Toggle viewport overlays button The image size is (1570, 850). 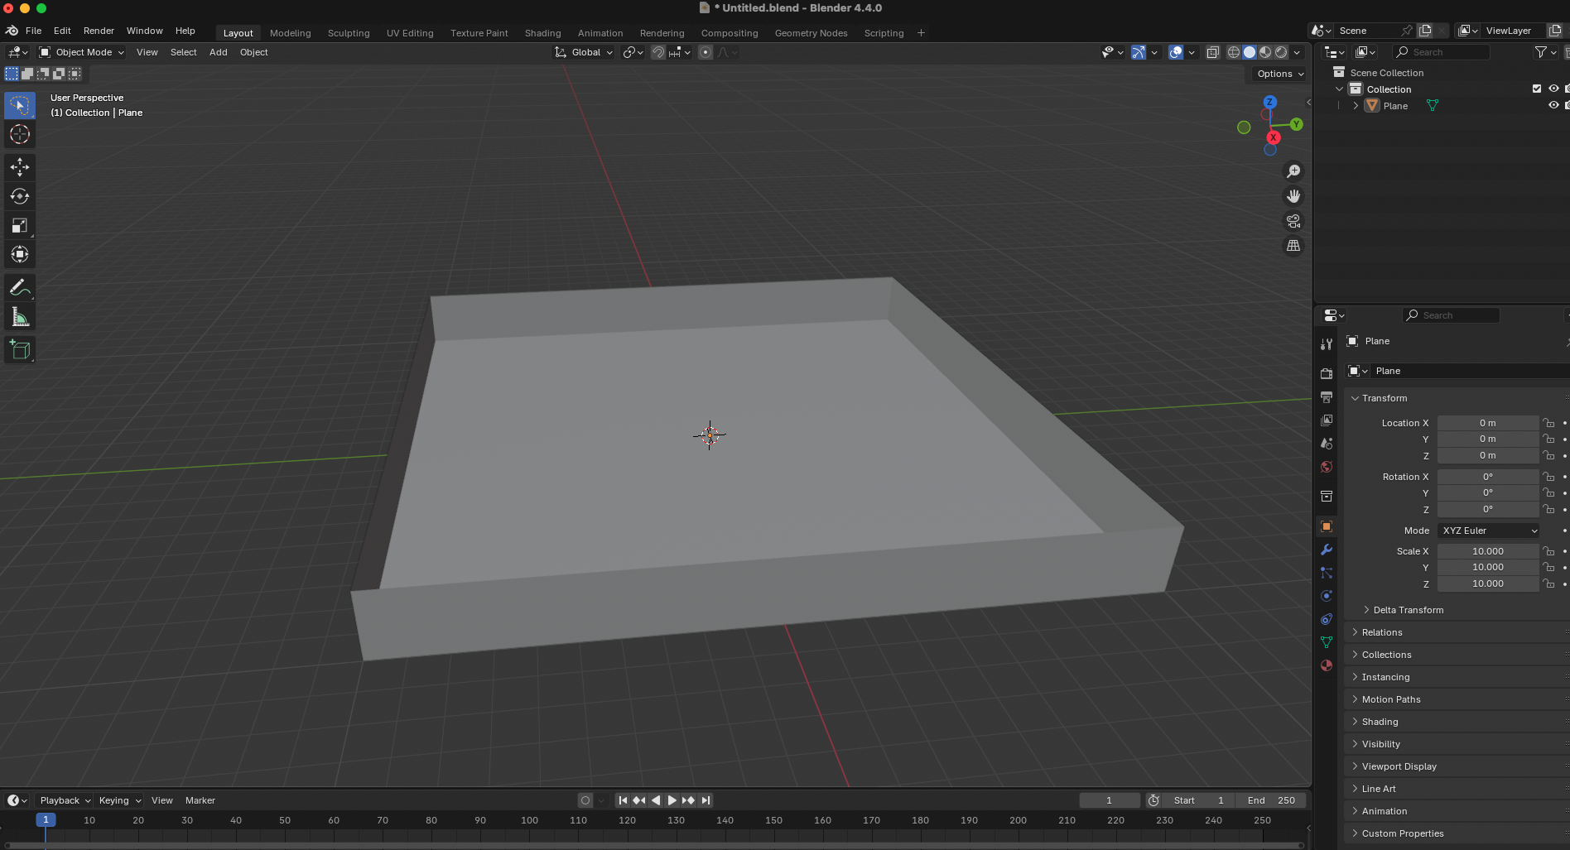point(1176,52)
